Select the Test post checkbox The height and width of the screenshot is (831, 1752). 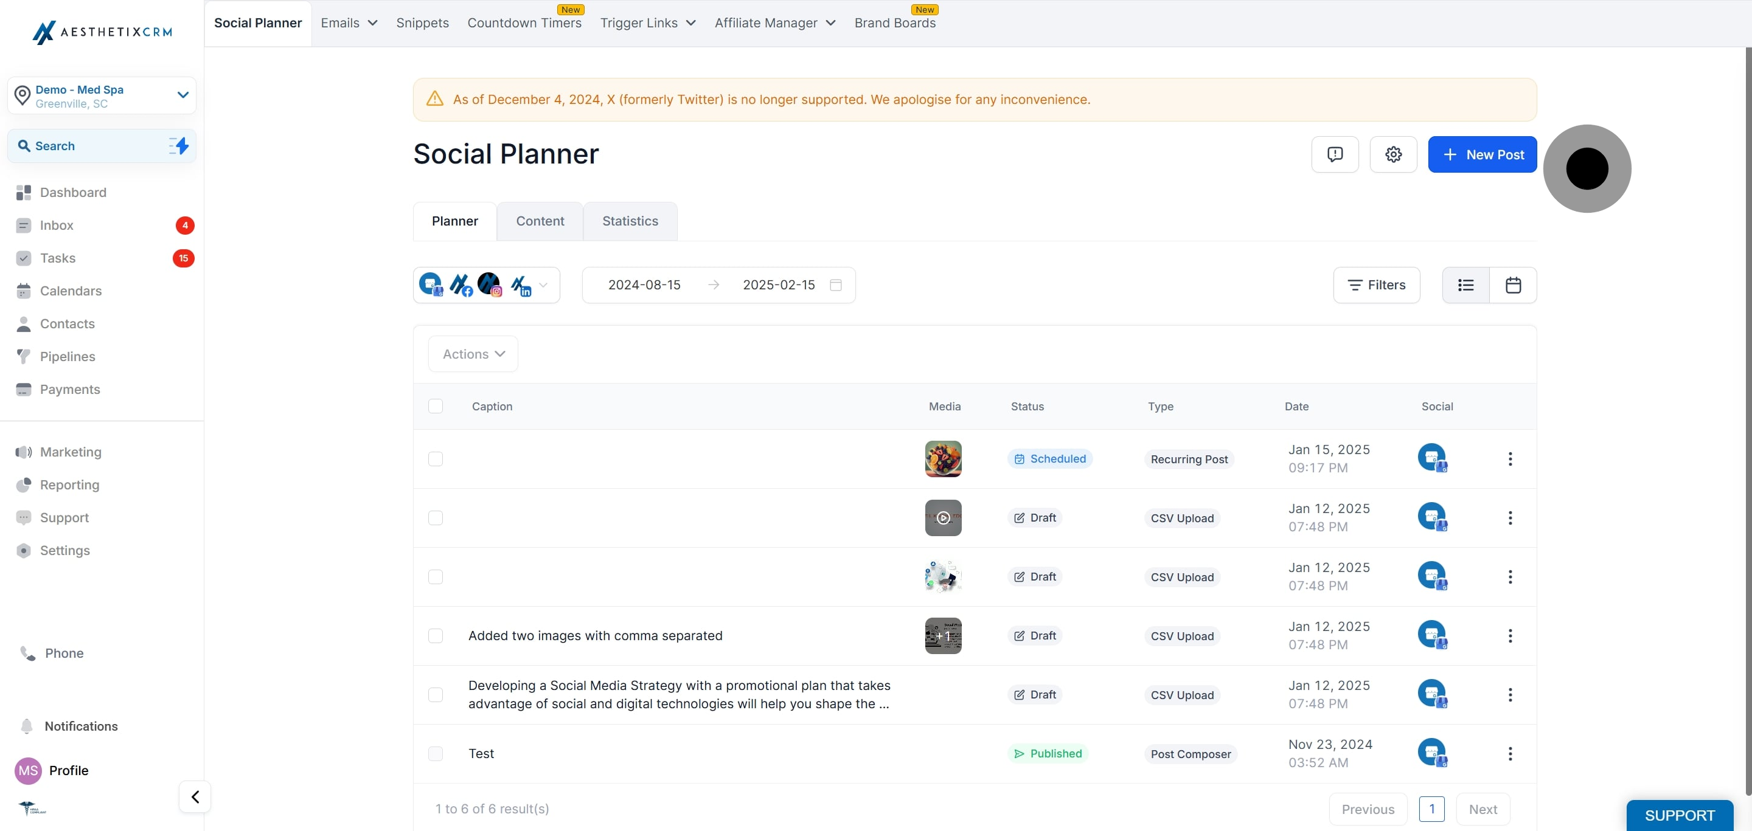(x=436, y=754)
